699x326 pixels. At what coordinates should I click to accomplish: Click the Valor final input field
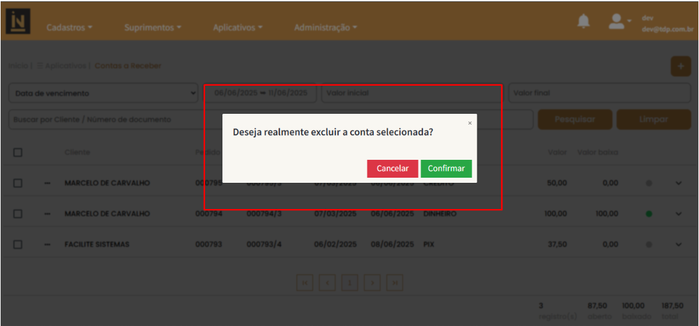(x=599, y=93)
